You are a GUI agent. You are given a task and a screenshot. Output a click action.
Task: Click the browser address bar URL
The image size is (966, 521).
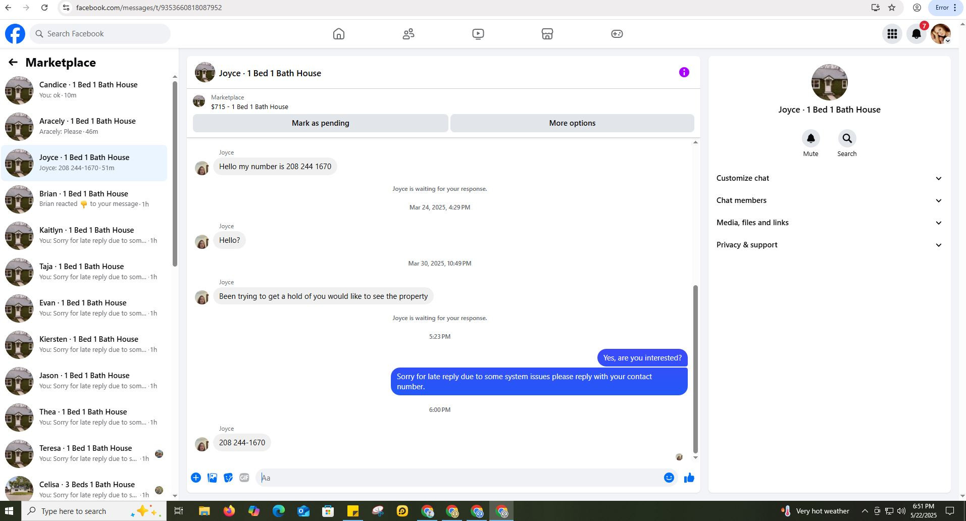pos(149,8)
